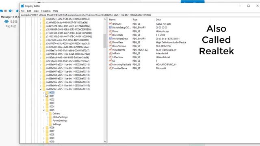Select the 0004 subkey folder icon

[x=47, y=106]
